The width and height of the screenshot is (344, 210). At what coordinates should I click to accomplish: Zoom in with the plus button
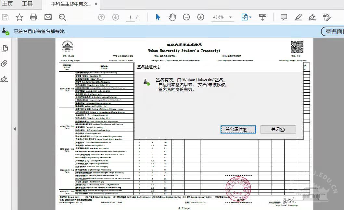(201, 17)
